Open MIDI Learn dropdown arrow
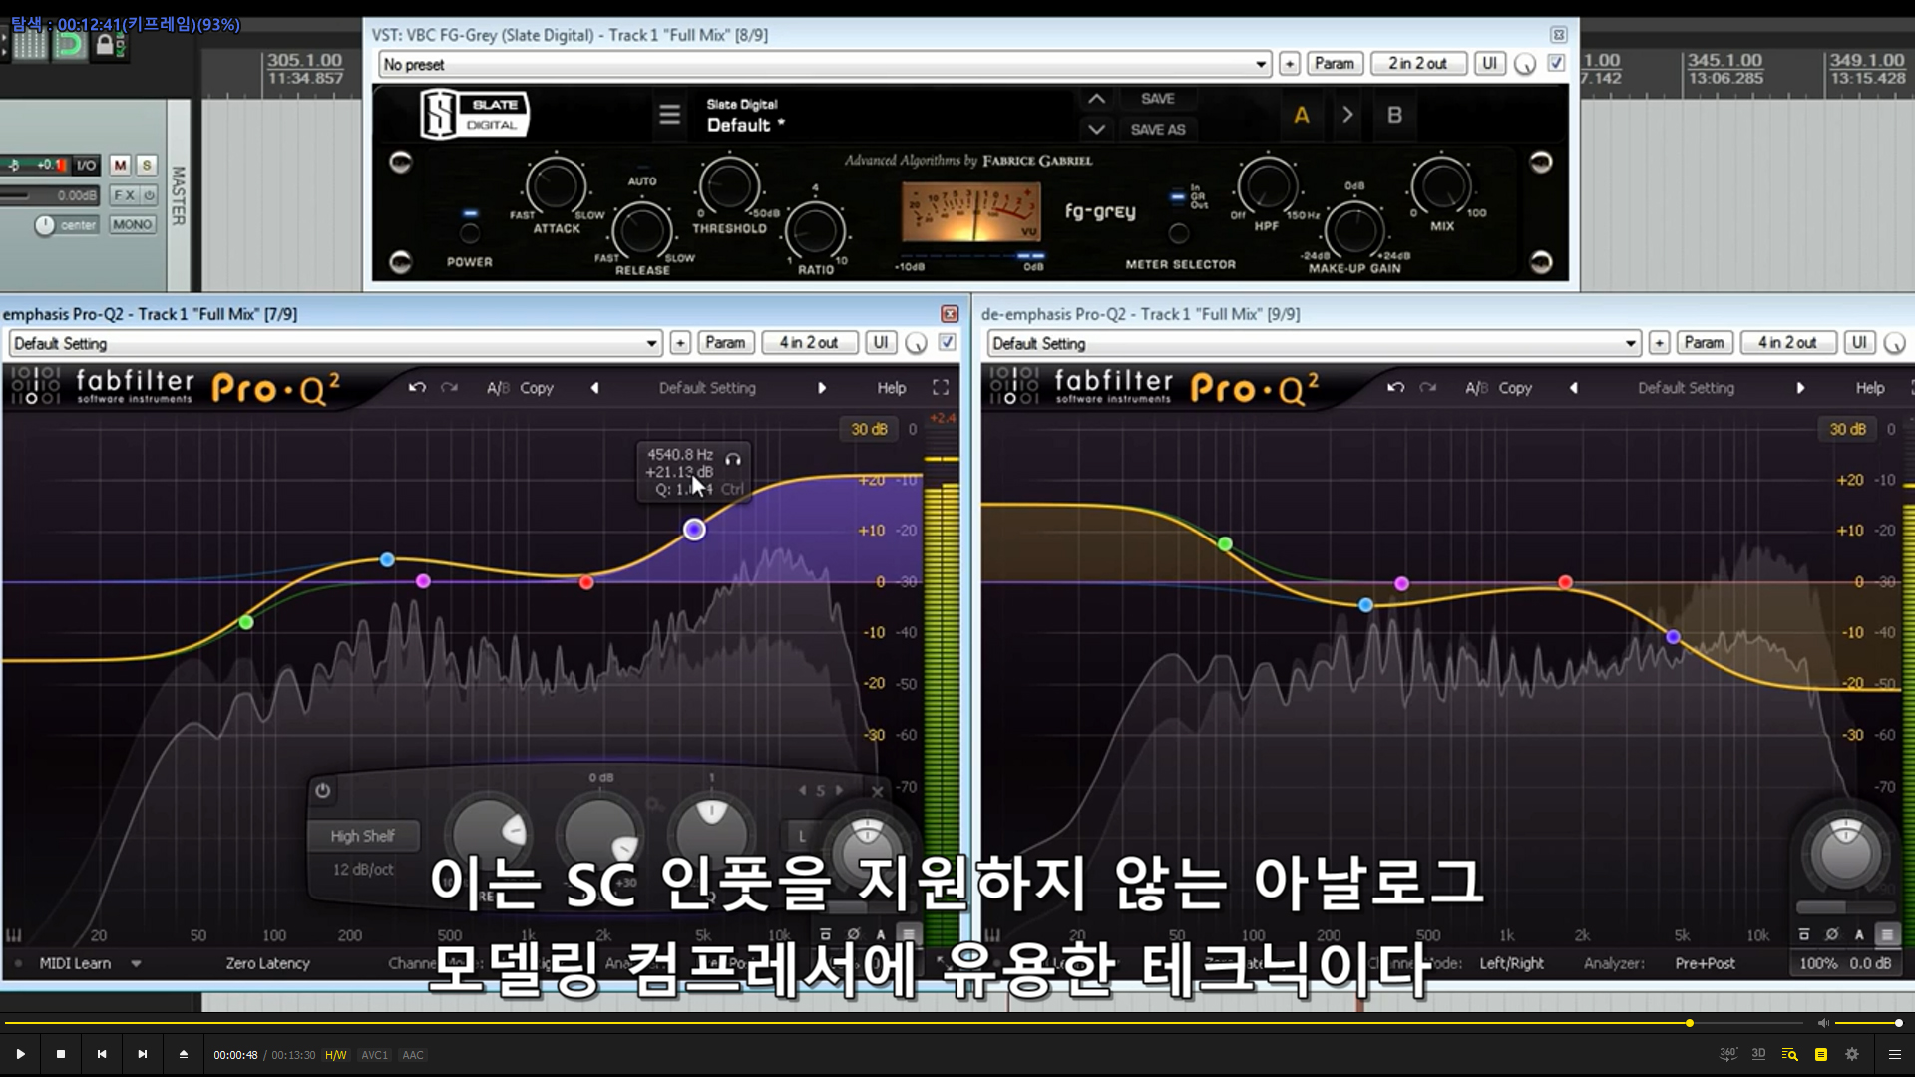1915x1077 pixels. pyautogui.click(x=136, y=964)
